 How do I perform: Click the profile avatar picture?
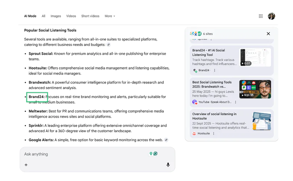tap(271, 16)
